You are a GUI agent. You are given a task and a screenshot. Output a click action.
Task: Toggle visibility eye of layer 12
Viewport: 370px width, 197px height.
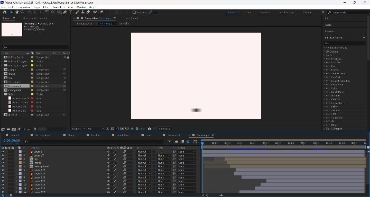3,192
